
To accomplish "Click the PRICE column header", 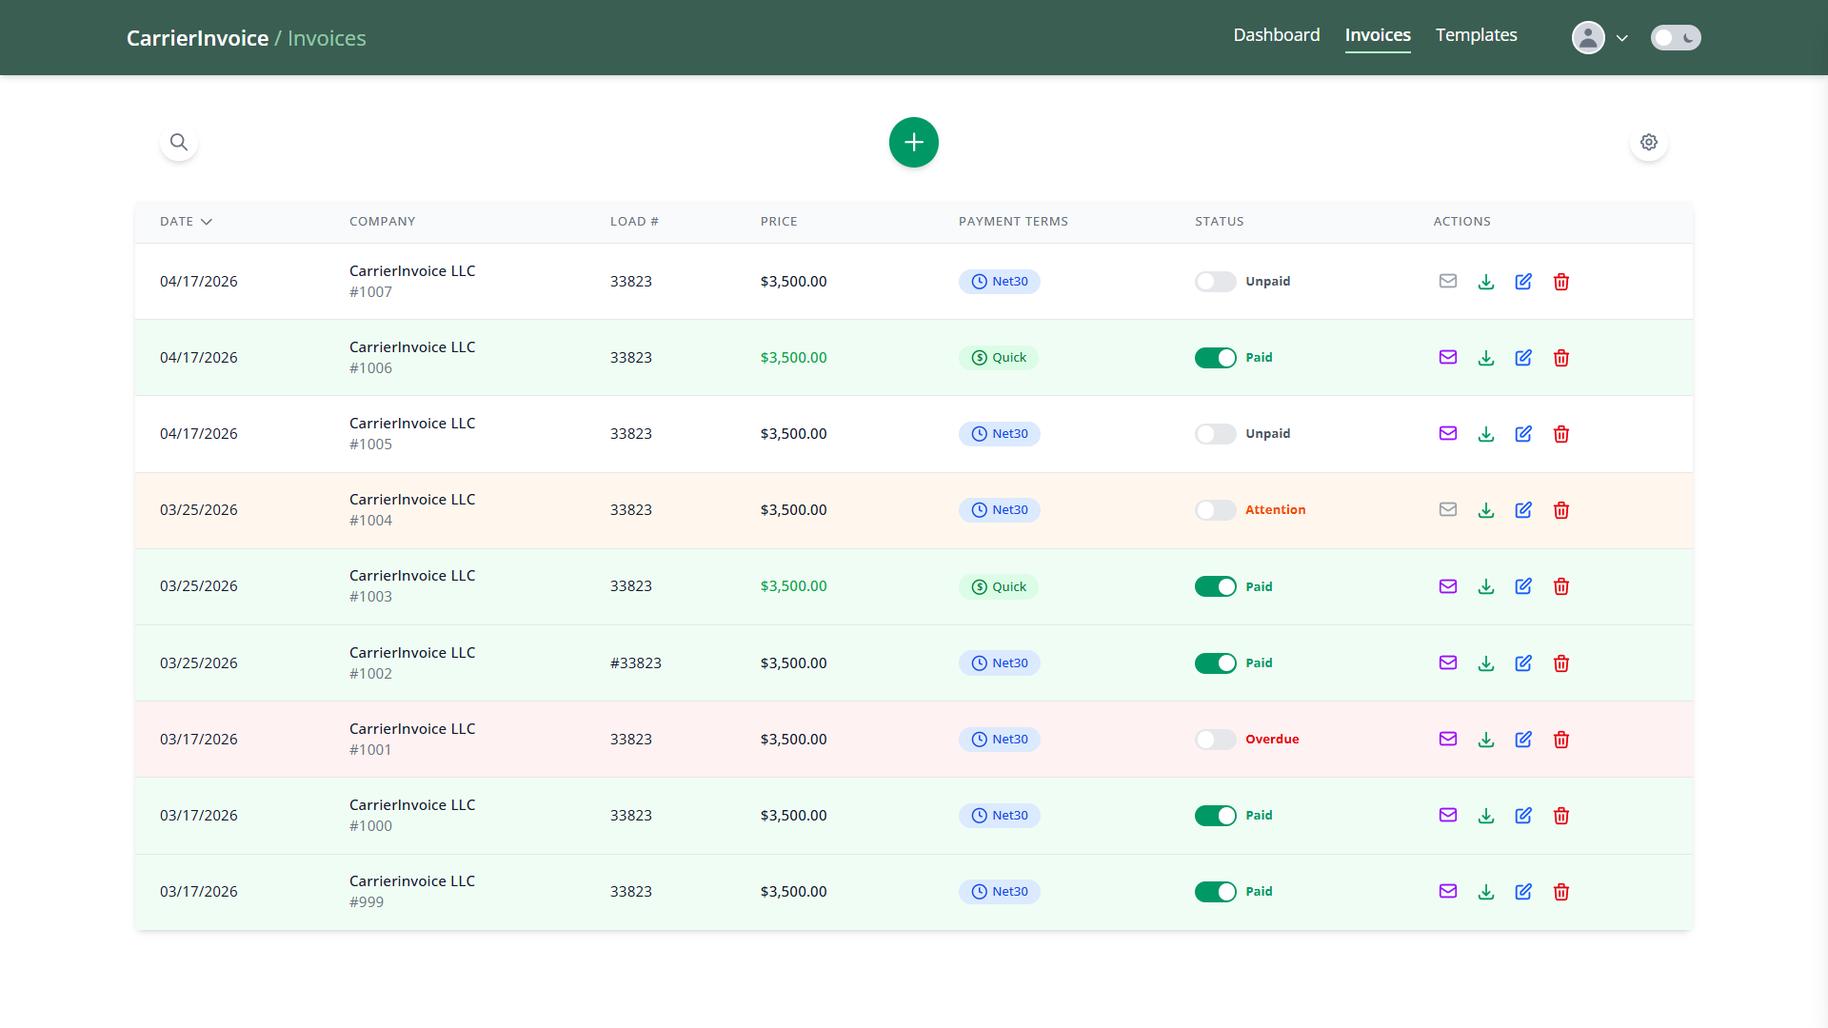I will point(779,222).
